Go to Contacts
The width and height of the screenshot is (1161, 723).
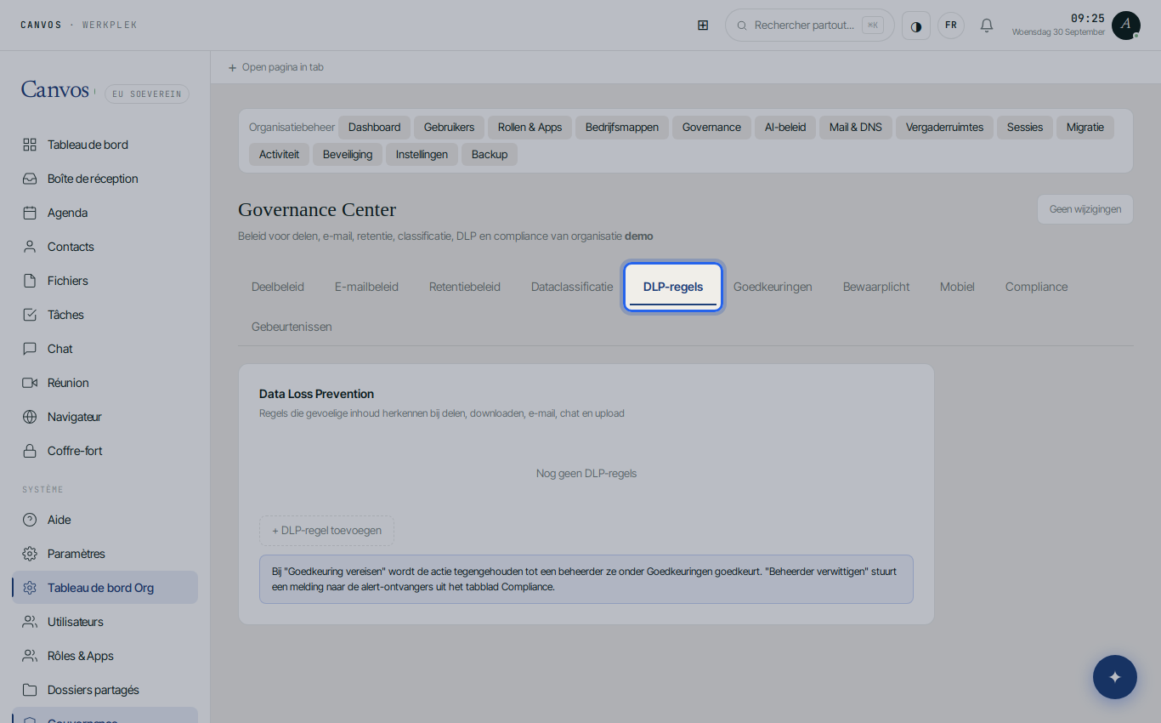[x=105, y=247]
